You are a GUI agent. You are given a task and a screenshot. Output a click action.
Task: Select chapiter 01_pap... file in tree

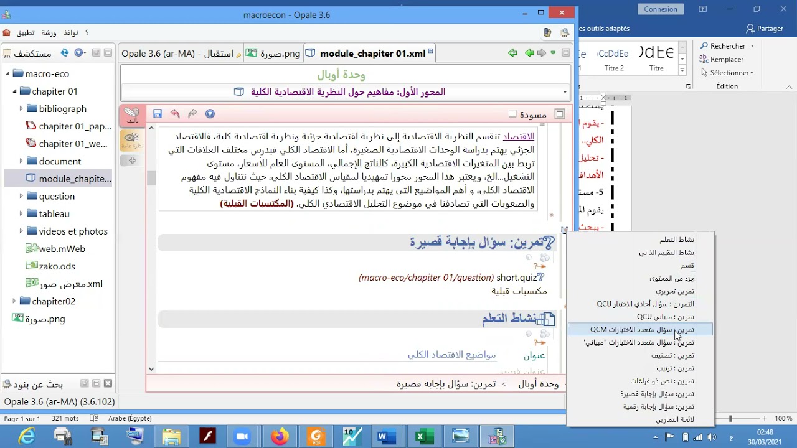coord(68,126)
